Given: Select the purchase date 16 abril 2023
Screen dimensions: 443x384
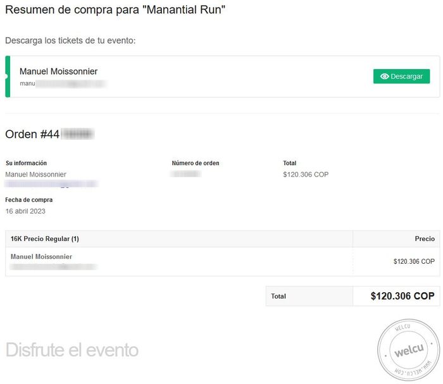Looking at the screenshot, I should tap(25, 211).
